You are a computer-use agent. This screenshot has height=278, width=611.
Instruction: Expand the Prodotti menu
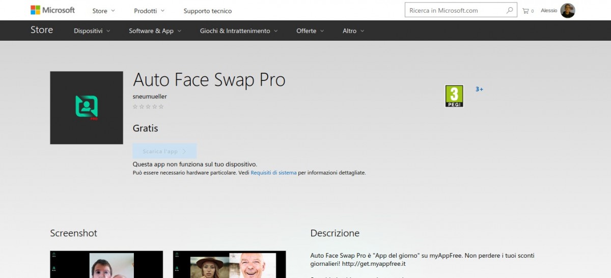pos(149,11)
